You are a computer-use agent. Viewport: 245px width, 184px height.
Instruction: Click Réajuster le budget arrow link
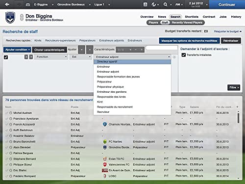(x=228, y=31)
